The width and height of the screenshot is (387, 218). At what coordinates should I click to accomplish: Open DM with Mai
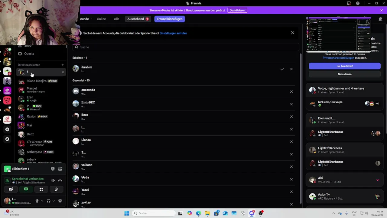[x=41, y=125]
